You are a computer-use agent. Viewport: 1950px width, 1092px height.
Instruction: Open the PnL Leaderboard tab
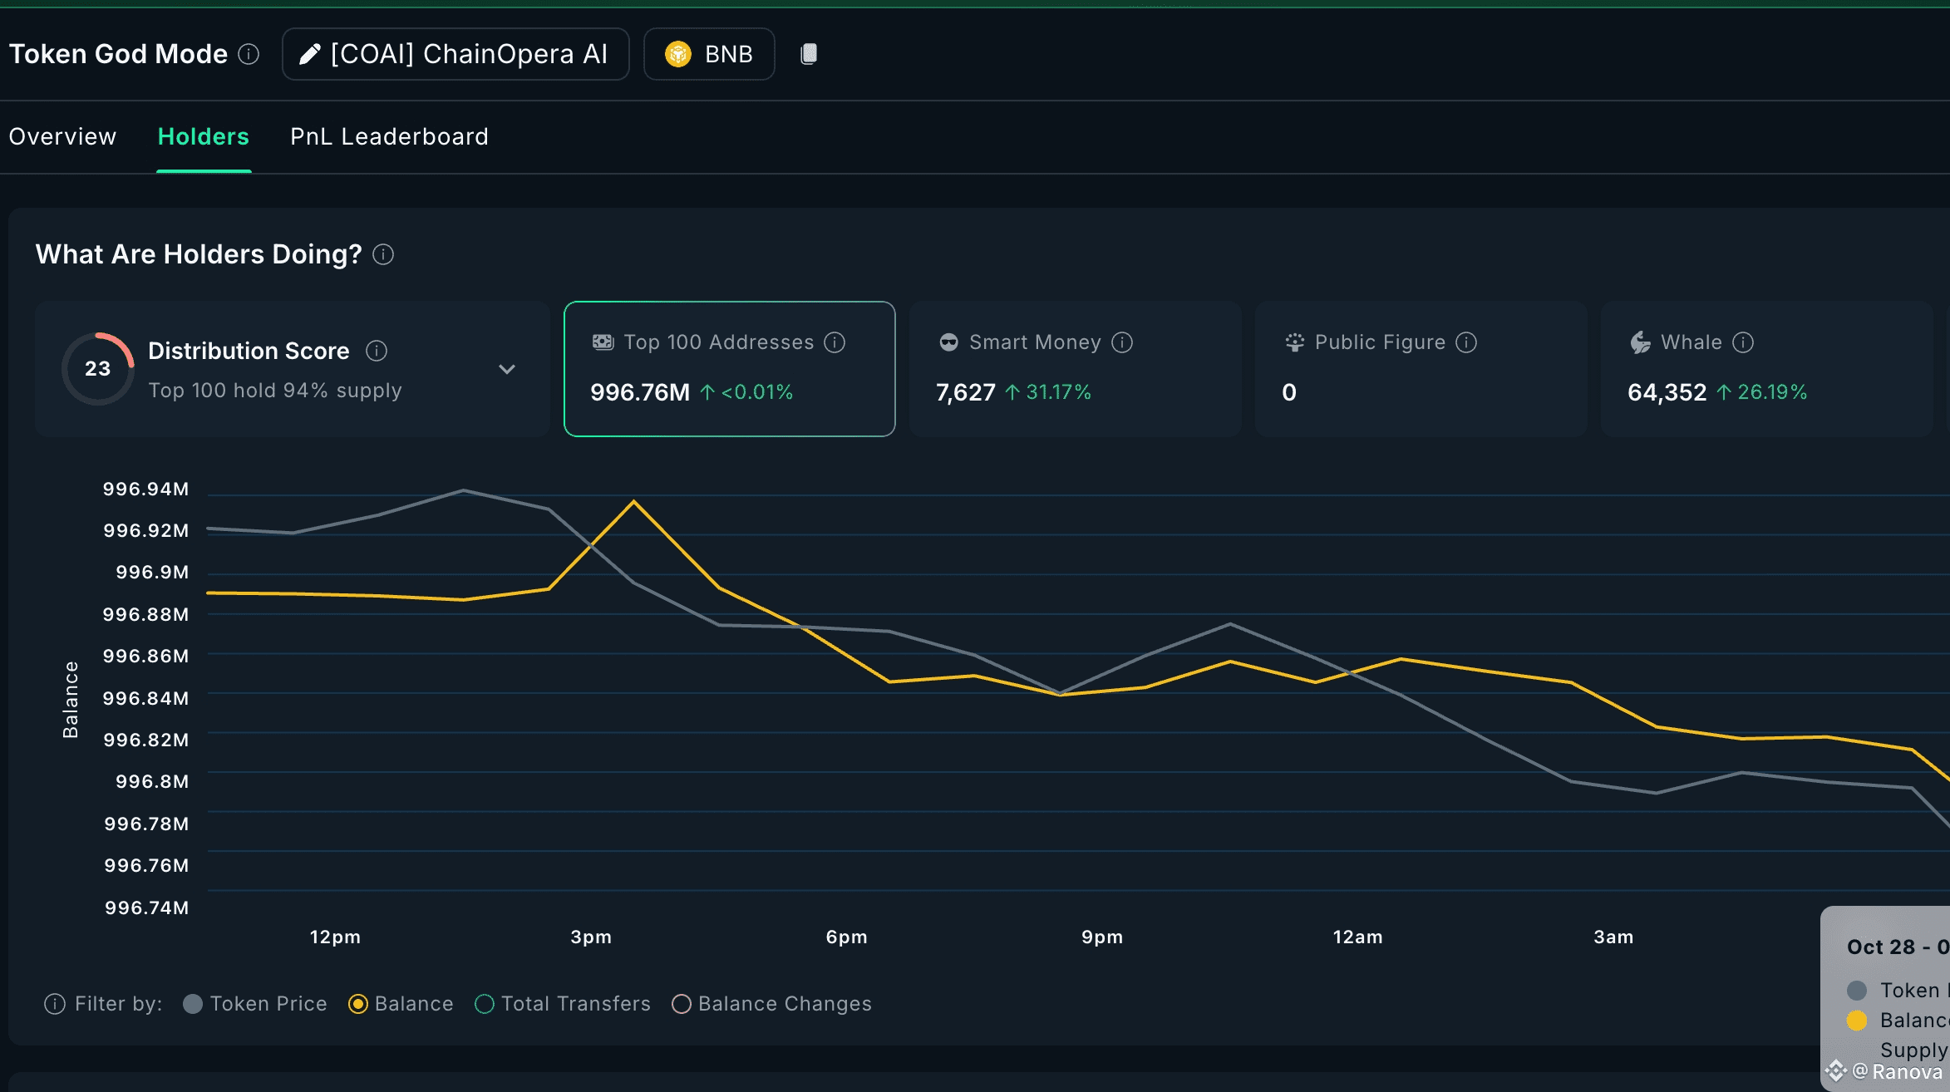tap(389, 136)
